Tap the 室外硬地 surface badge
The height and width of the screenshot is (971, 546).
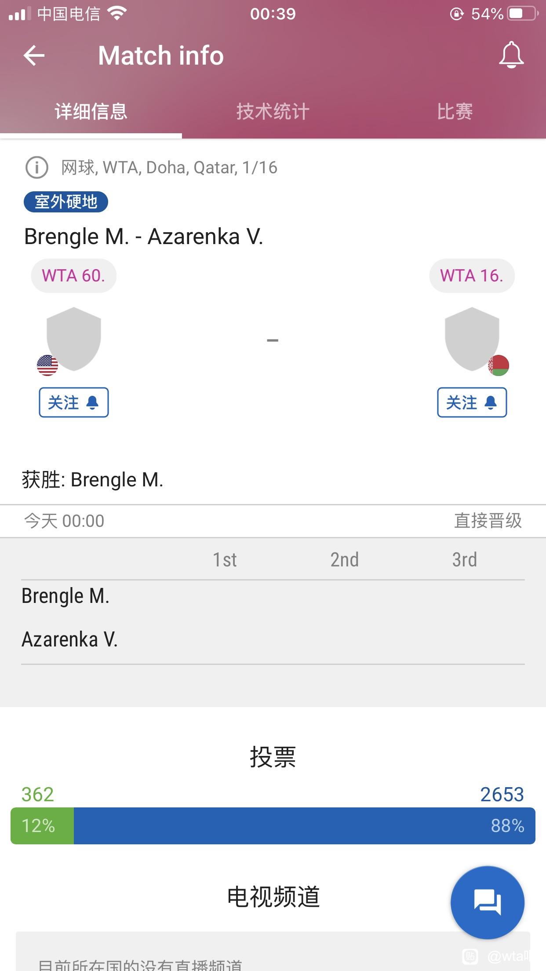pos(66,202)
